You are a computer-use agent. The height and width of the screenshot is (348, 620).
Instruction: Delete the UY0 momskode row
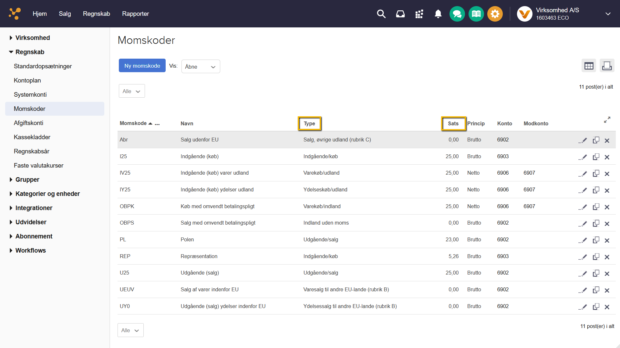(607, 307)
